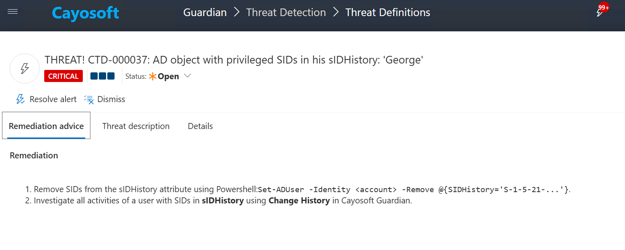Click the bold Change History text
625x250 pixels.
(299, 201)
